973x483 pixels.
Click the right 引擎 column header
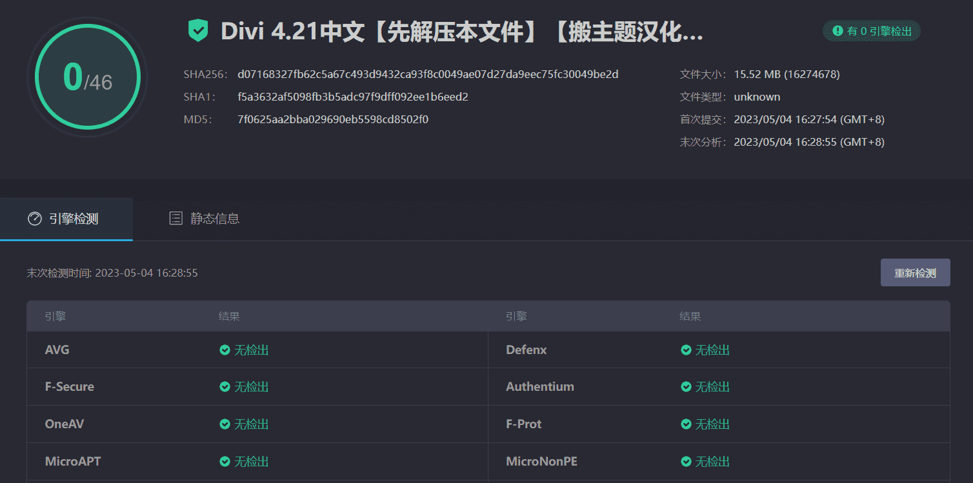(516, 316)
